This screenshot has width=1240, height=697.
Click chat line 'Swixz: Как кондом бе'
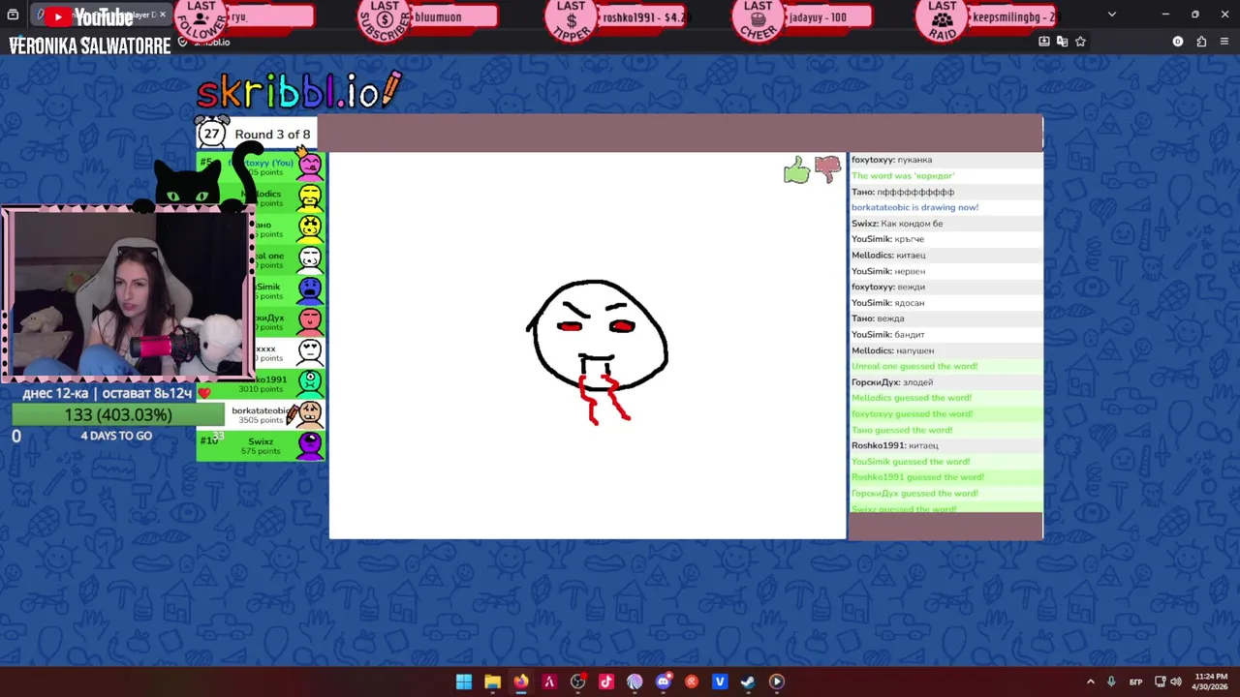(x=897, y=224)
